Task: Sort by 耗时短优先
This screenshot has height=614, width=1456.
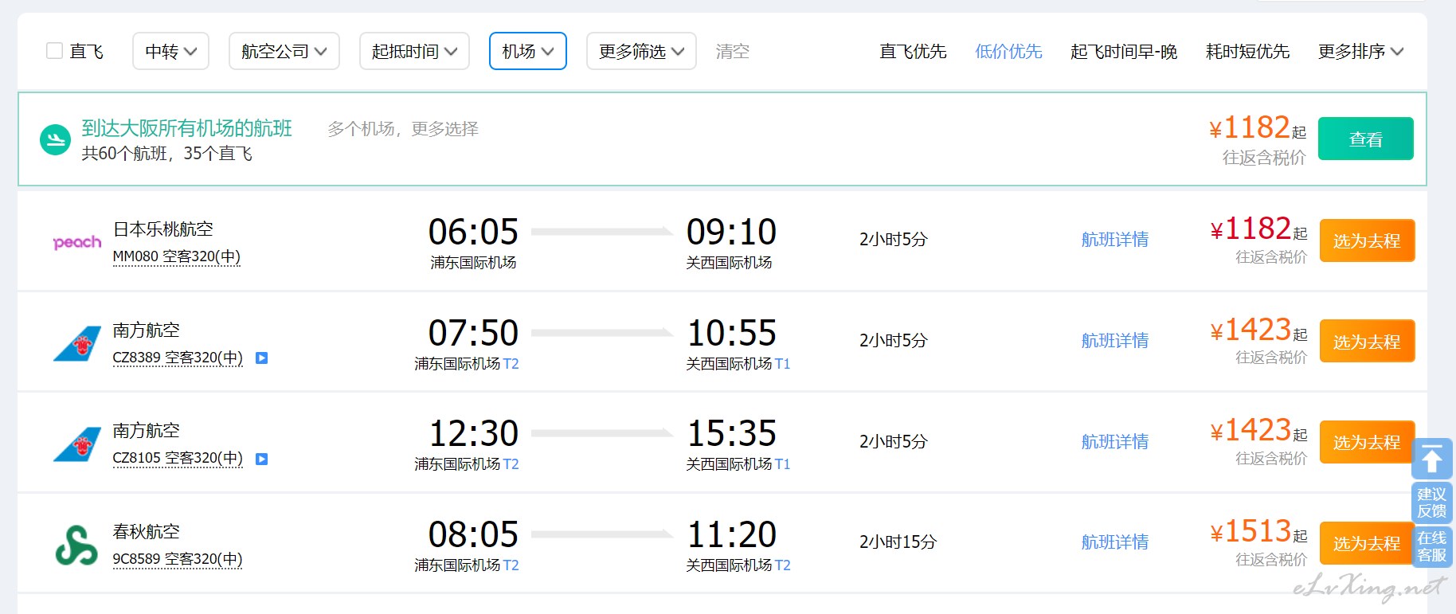Action: click(1247, 52)
